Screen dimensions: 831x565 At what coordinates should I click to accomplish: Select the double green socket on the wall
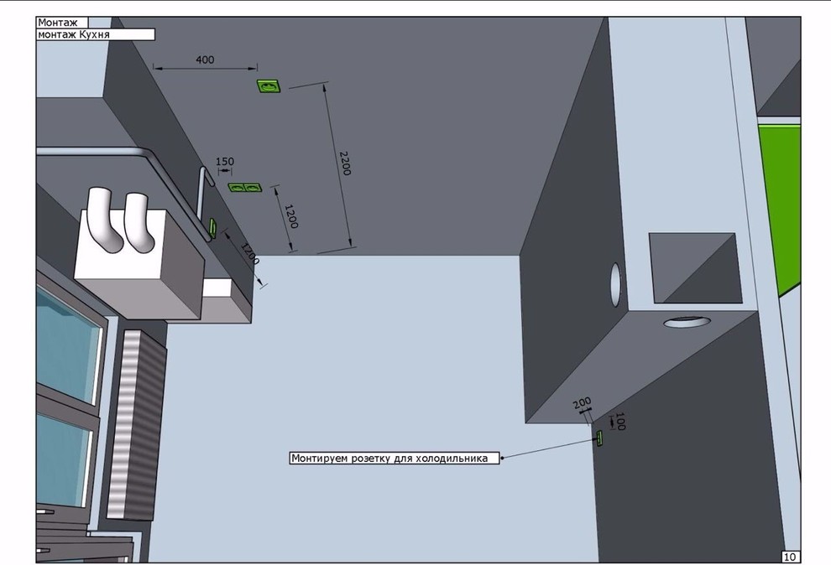245,187
